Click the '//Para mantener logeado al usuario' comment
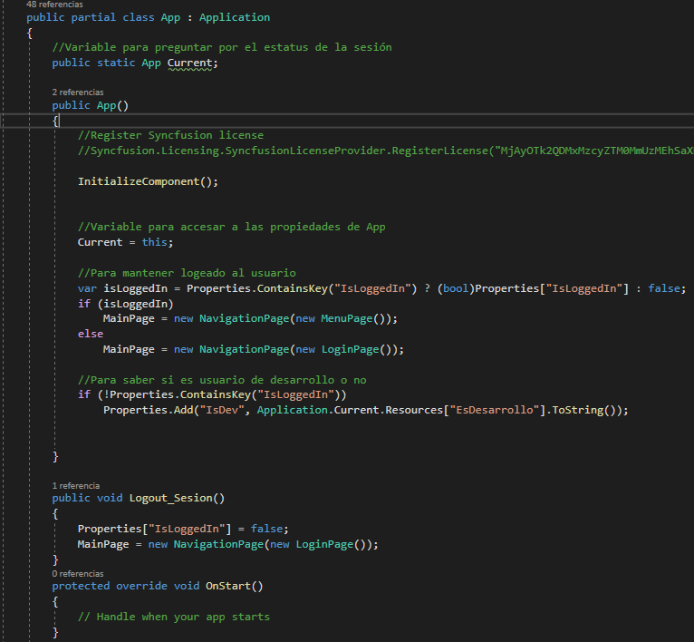Screen dimensions: 694x642 (187, 273)
